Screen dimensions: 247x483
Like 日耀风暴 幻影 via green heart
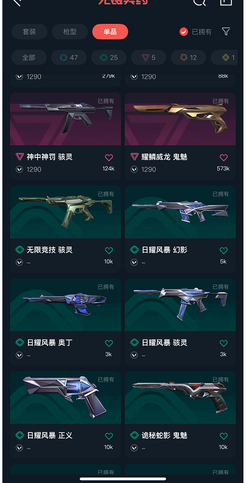pyautogui.click(x=224, y=250)
